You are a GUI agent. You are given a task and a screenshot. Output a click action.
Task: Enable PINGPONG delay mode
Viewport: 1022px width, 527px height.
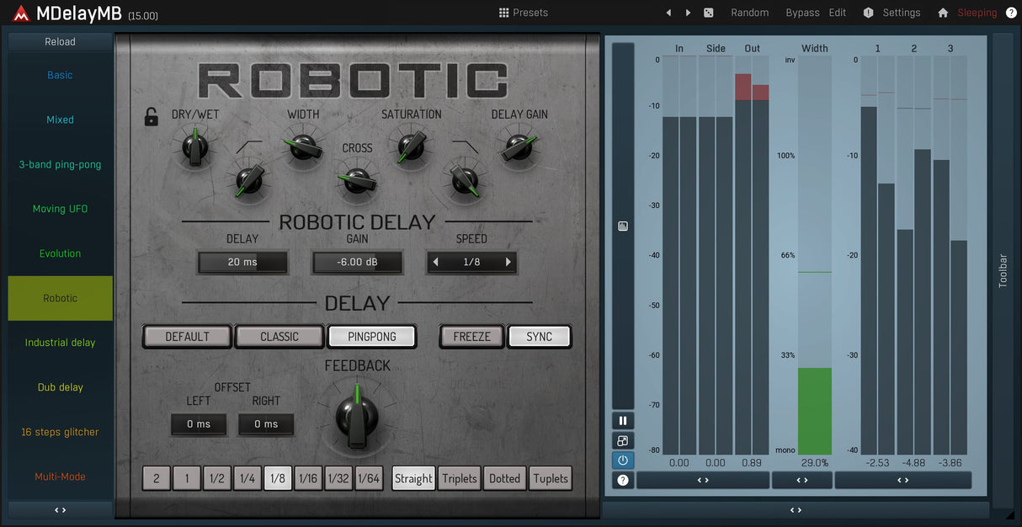coord(371,337)
